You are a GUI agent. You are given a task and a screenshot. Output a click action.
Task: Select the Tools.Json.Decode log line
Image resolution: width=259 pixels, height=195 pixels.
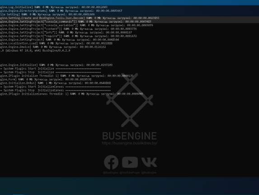(x=80, y=18)
